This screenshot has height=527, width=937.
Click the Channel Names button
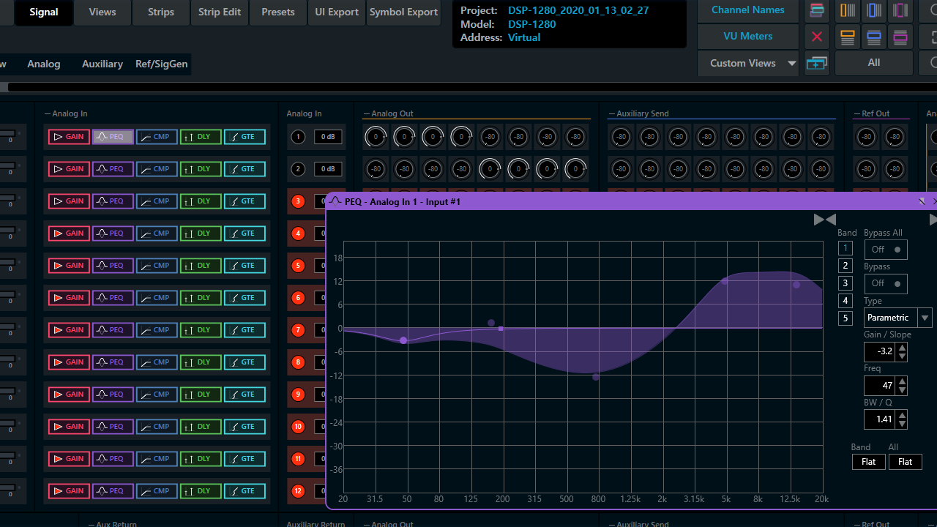click(x=747, y=10)
